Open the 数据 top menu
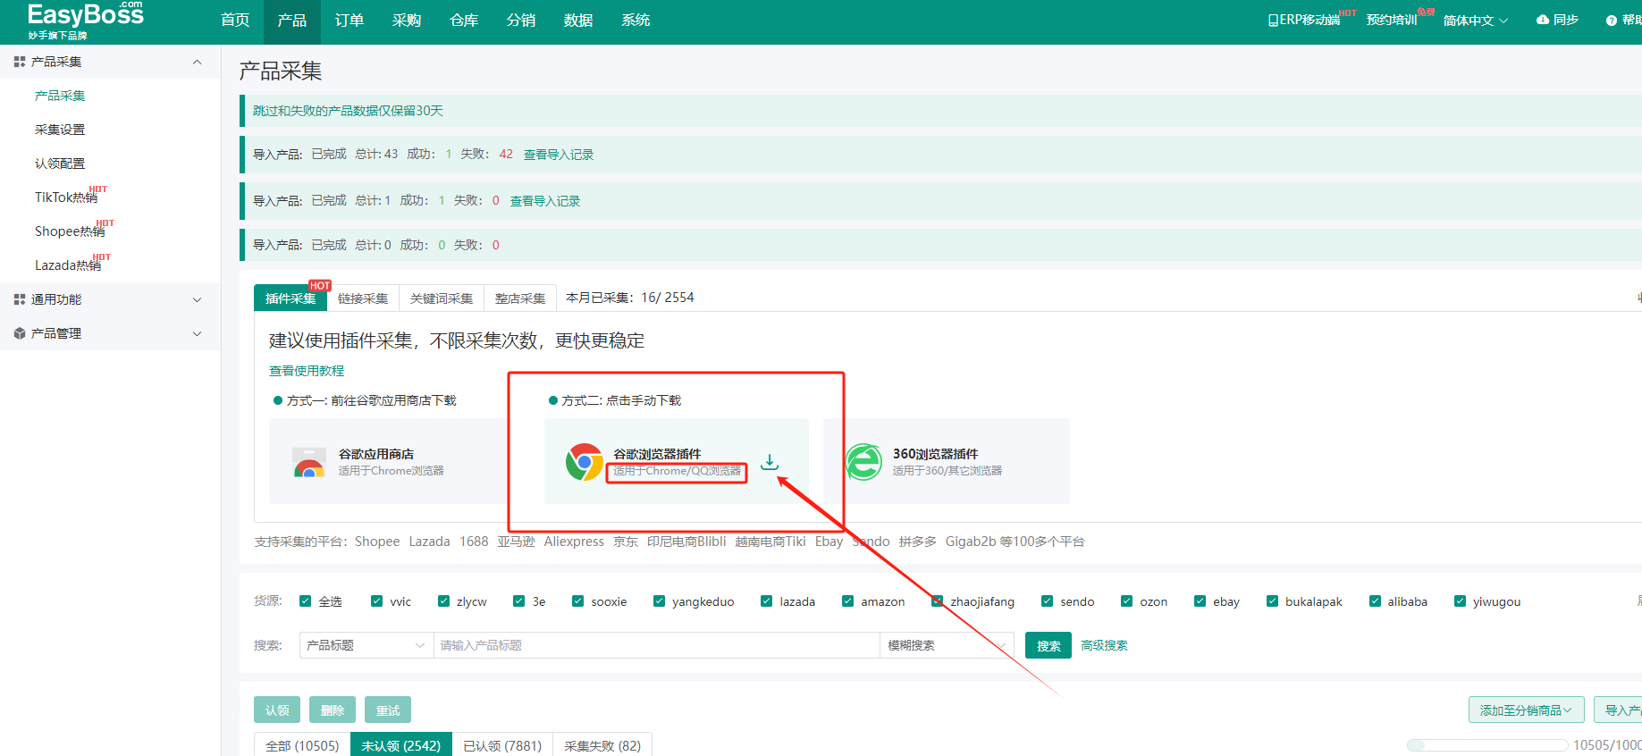The height and width of the screenshot is (756, 1642). point(578,21)
